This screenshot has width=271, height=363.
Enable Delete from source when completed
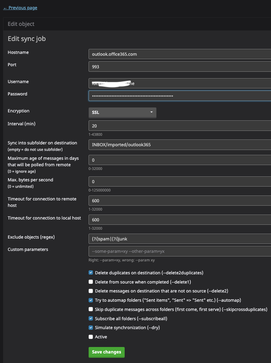pos(91,282)
